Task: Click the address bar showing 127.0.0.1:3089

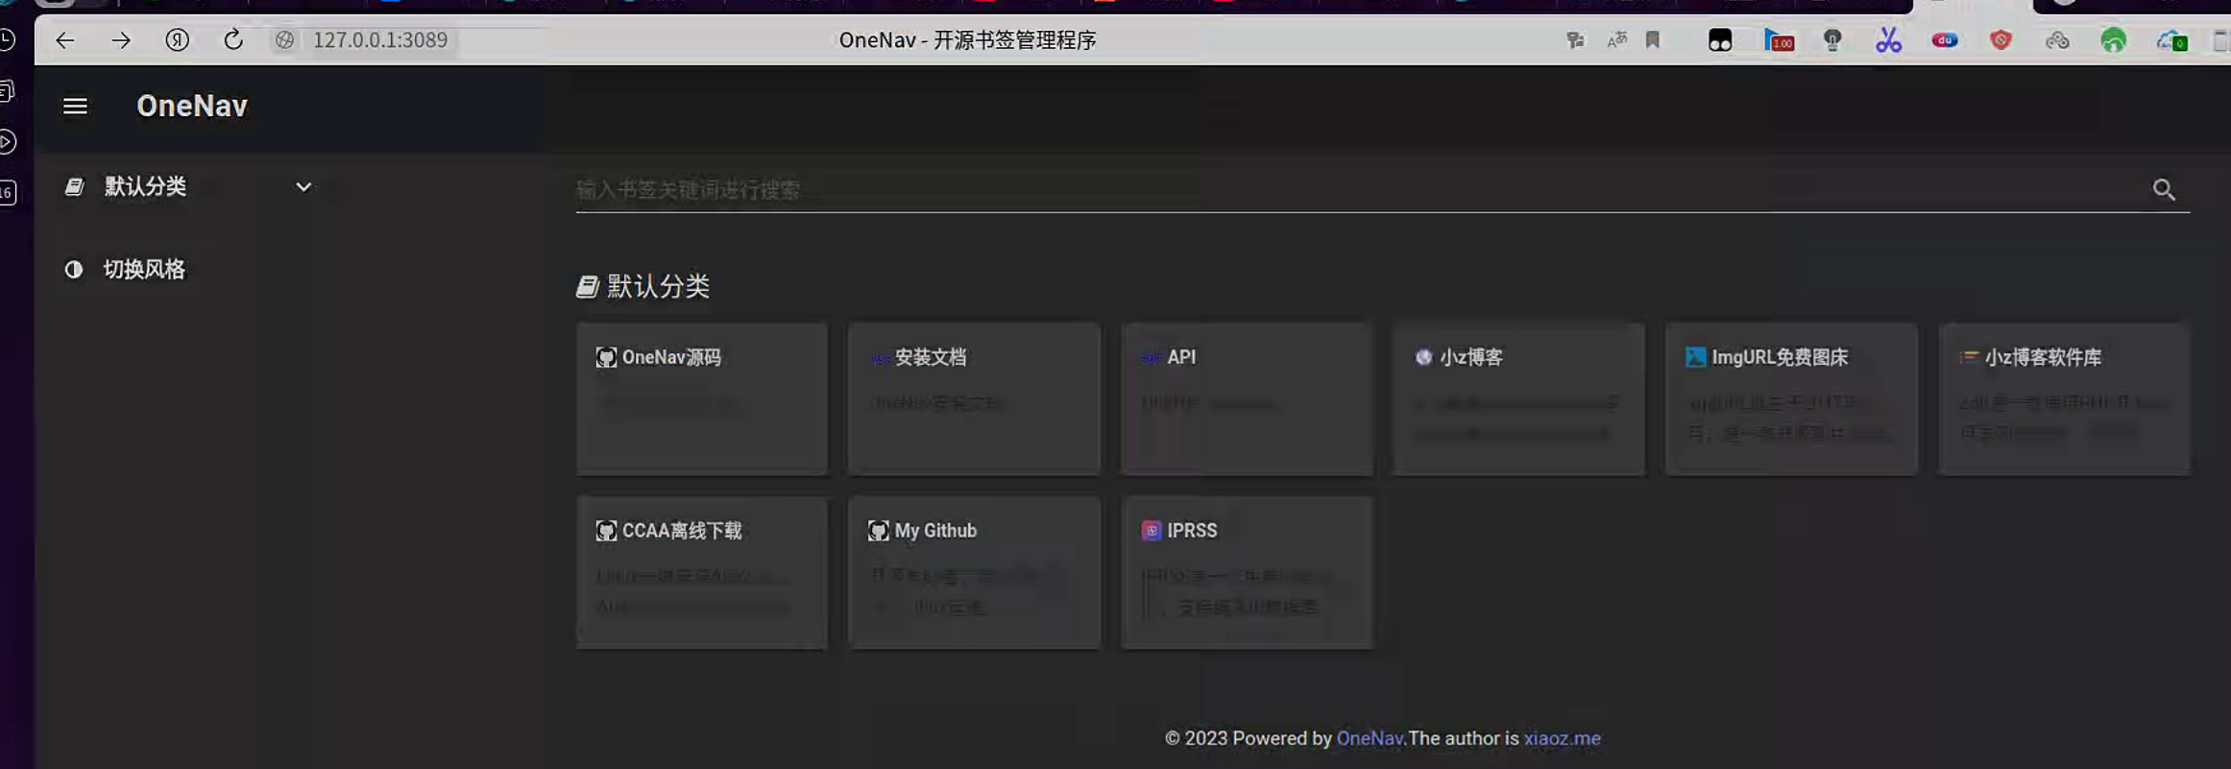Action: [x=380, y=40]
